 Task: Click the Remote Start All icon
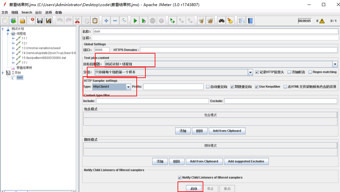click(x=172, y=21)
